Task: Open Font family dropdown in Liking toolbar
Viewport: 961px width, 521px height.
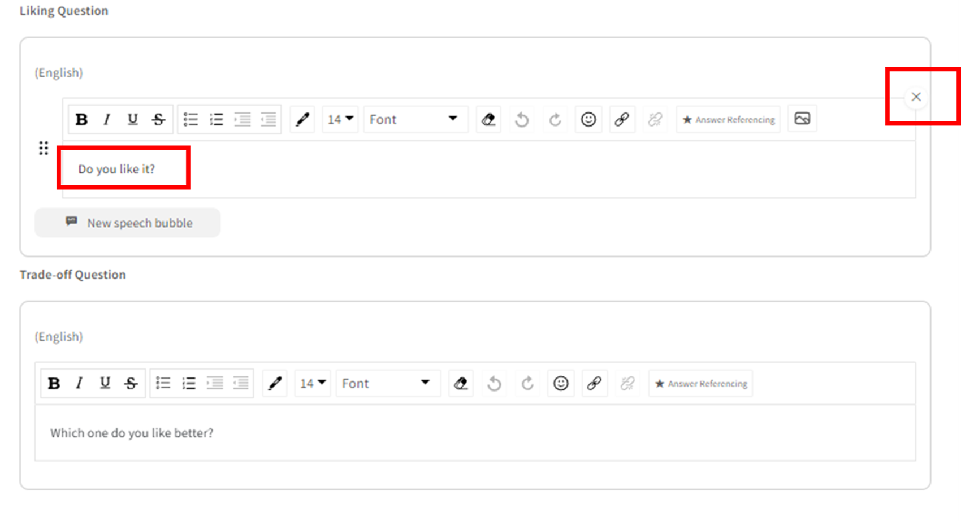Action: [414, 120]
